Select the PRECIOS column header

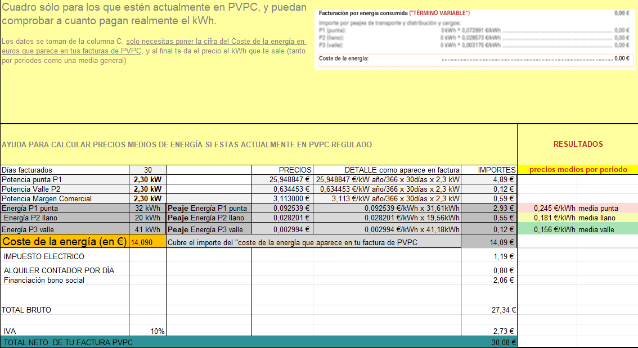(282, 170)
